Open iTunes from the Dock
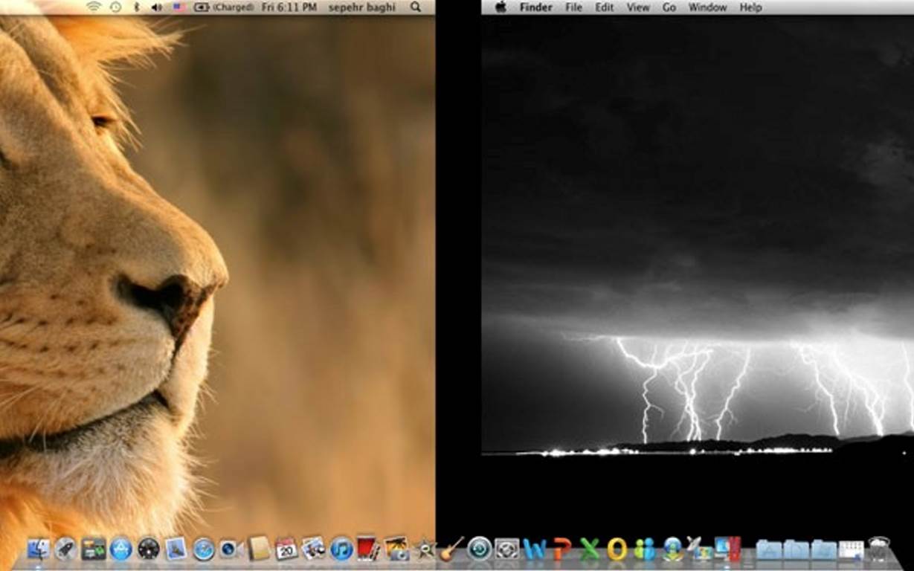914x571 pixels. coord(341,549)
